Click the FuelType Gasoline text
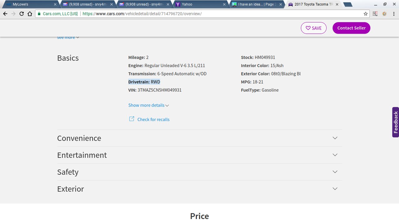 coord(260,90)
